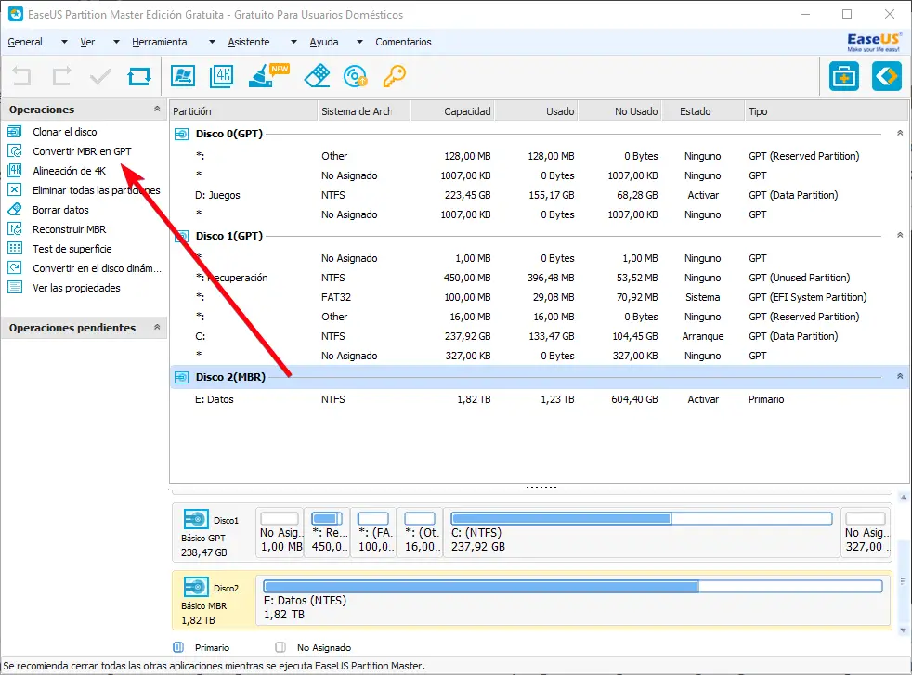Click the Undo arrow in the toolbar

(21, 77)
